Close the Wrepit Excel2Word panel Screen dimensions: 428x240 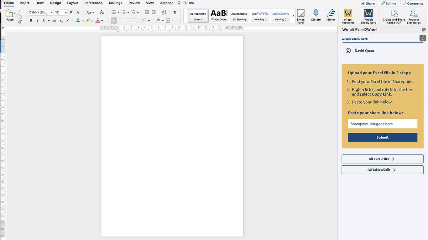click(x=424, y=30)
